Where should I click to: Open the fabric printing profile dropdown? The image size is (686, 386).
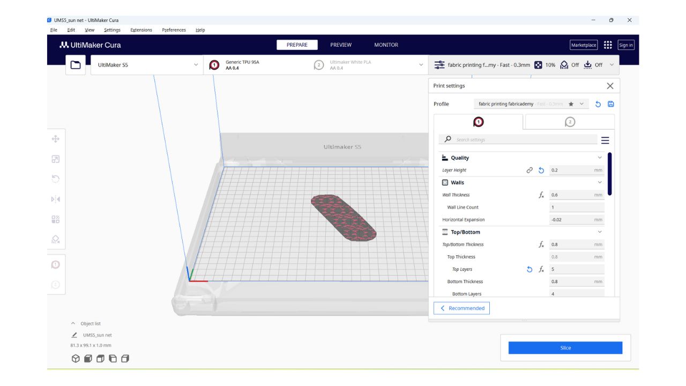(x=531, y=104)
